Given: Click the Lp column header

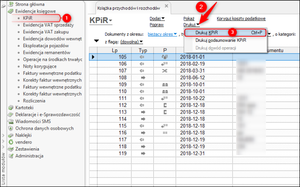Looking at the screenshot, I should [x=115, y=50].
